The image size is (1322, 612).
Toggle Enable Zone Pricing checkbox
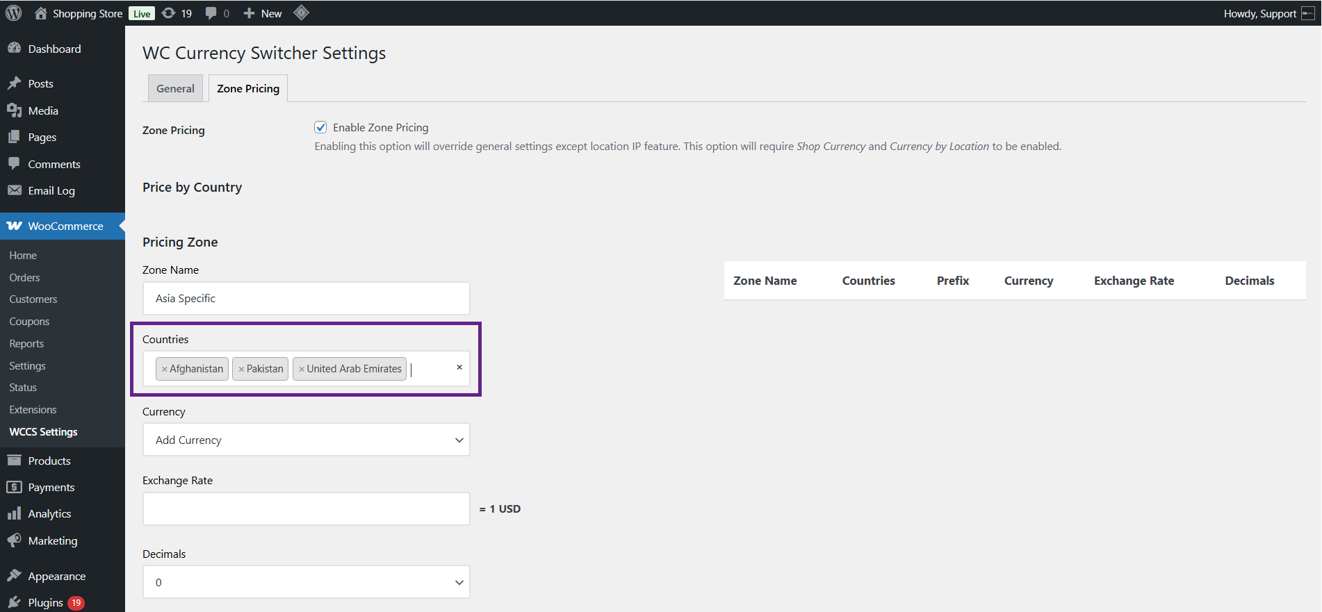click(x=320, y=127)
